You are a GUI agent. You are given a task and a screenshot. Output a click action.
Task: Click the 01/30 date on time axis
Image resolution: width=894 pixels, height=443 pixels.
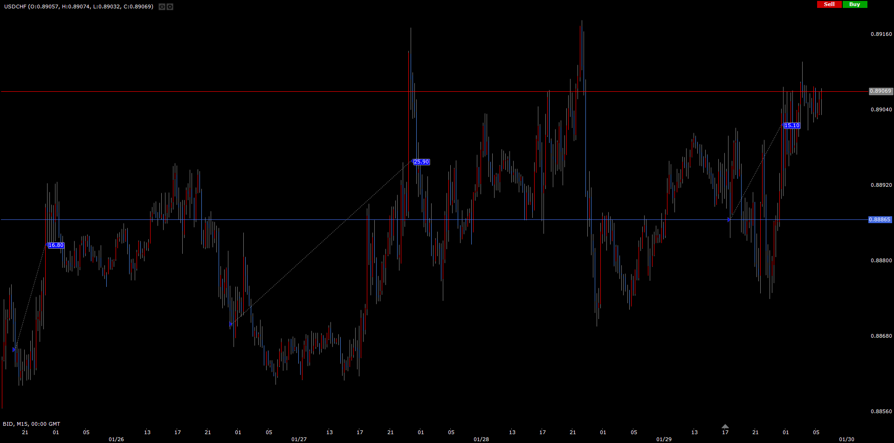tap(846, 439)
